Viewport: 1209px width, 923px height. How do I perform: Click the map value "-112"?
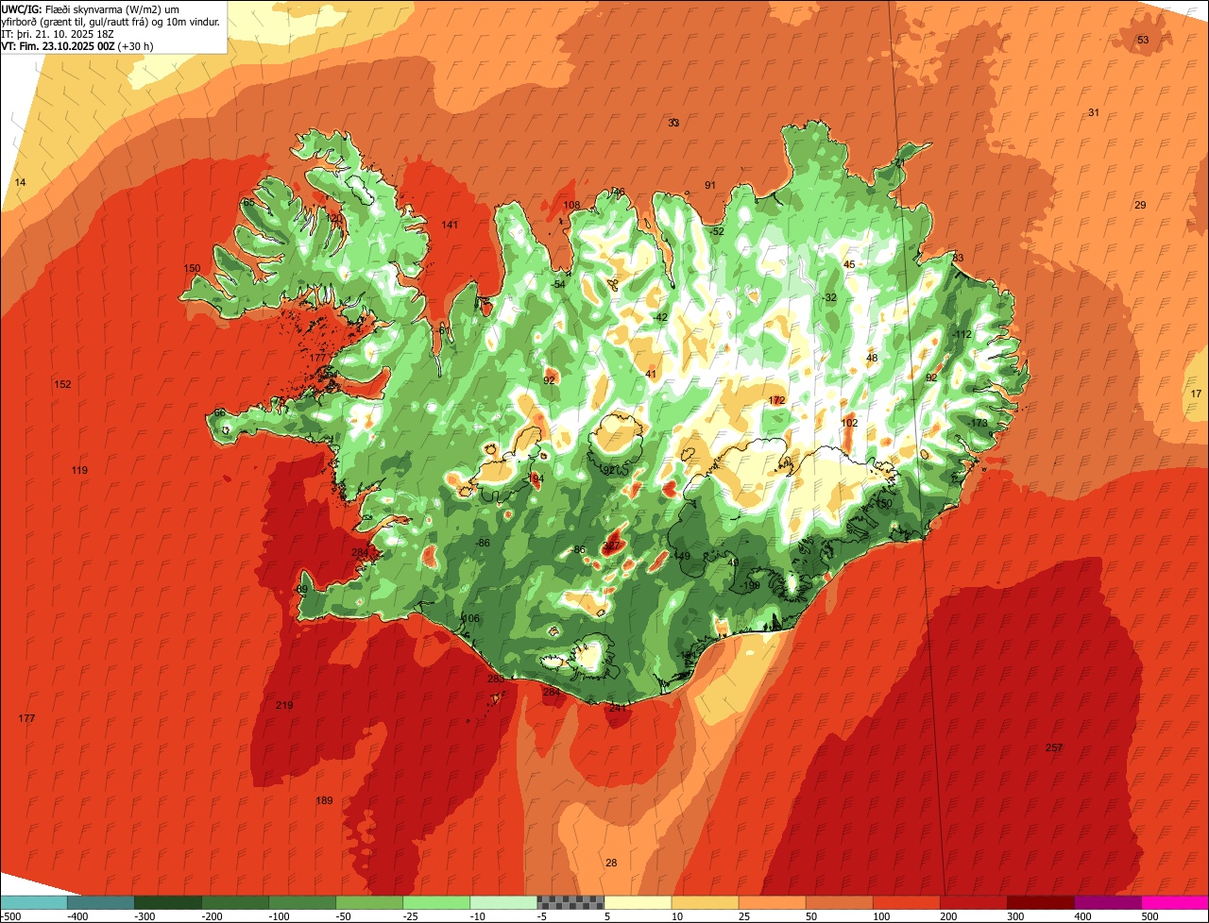click(961, 335)
